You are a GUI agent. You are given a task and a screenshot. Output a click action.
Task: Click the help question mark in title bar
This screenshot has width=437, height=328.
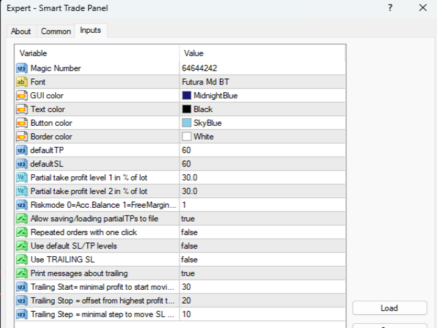[390, 8]
